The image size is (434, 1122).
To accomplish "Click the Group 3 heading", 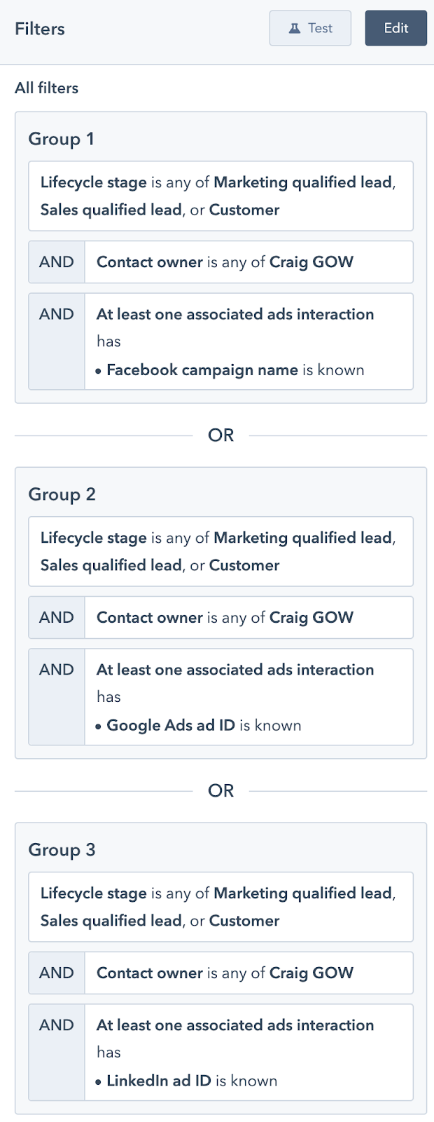I will [62, 850].
